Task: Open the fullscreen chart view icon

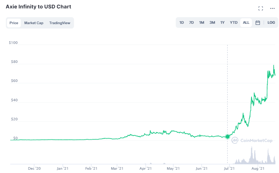Action: tap(260, 8)
